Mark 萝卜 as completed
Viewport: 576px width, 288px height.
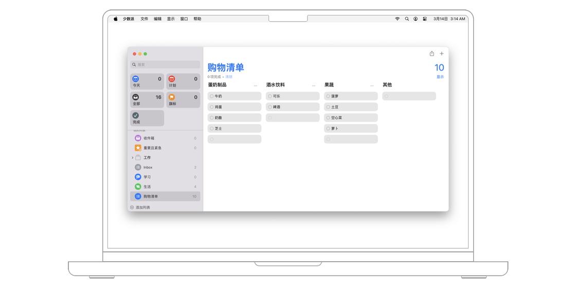pos(328,129)
